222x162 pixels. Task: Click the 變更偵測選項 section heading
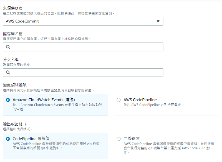click(15, 86)
